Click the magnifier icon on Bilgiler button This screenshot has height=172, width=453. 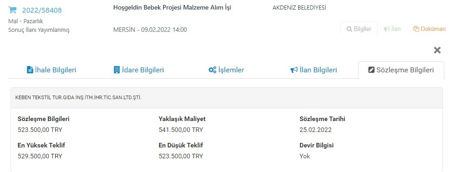[x=349, y=29]
